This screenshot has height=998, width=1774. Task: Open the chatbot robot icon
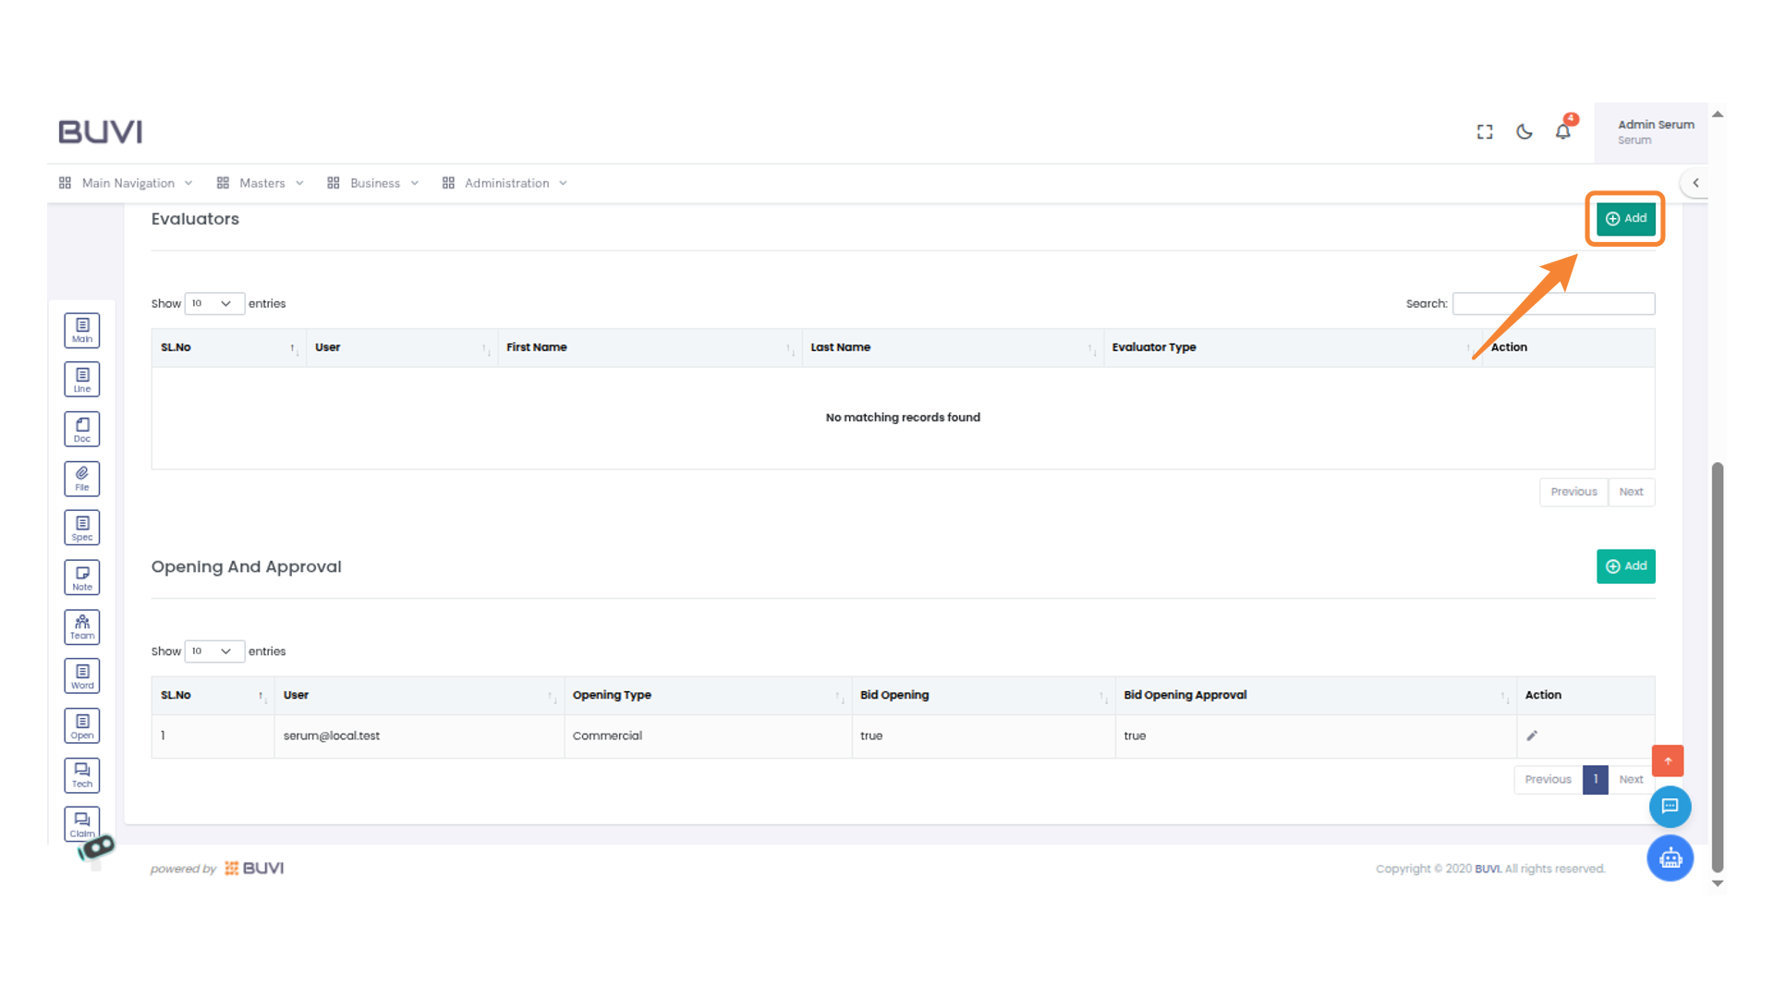coord(1670,858)
